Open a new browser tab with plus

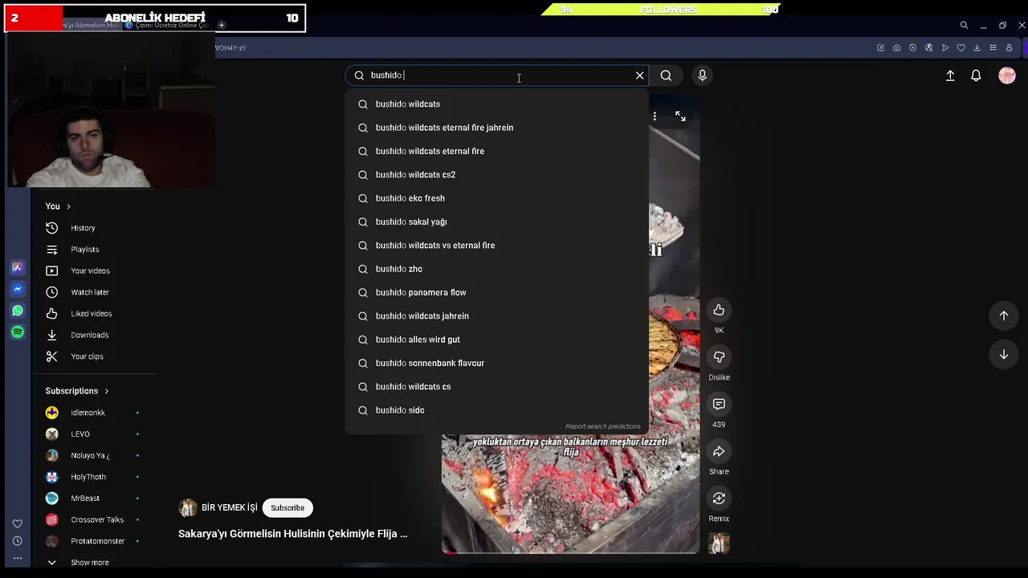point(222,26)
